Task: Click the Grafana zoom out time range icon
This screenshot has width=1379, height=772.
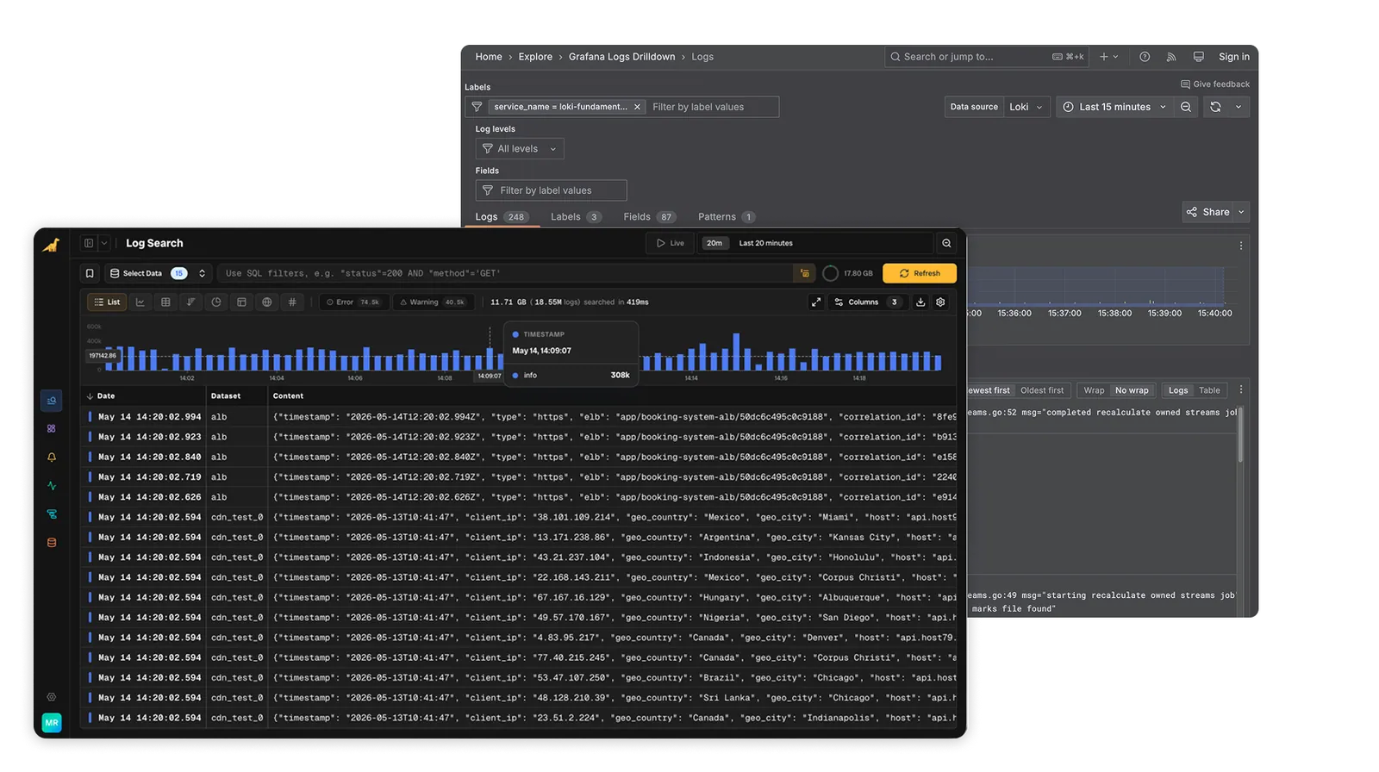Action: (1186, 107)
